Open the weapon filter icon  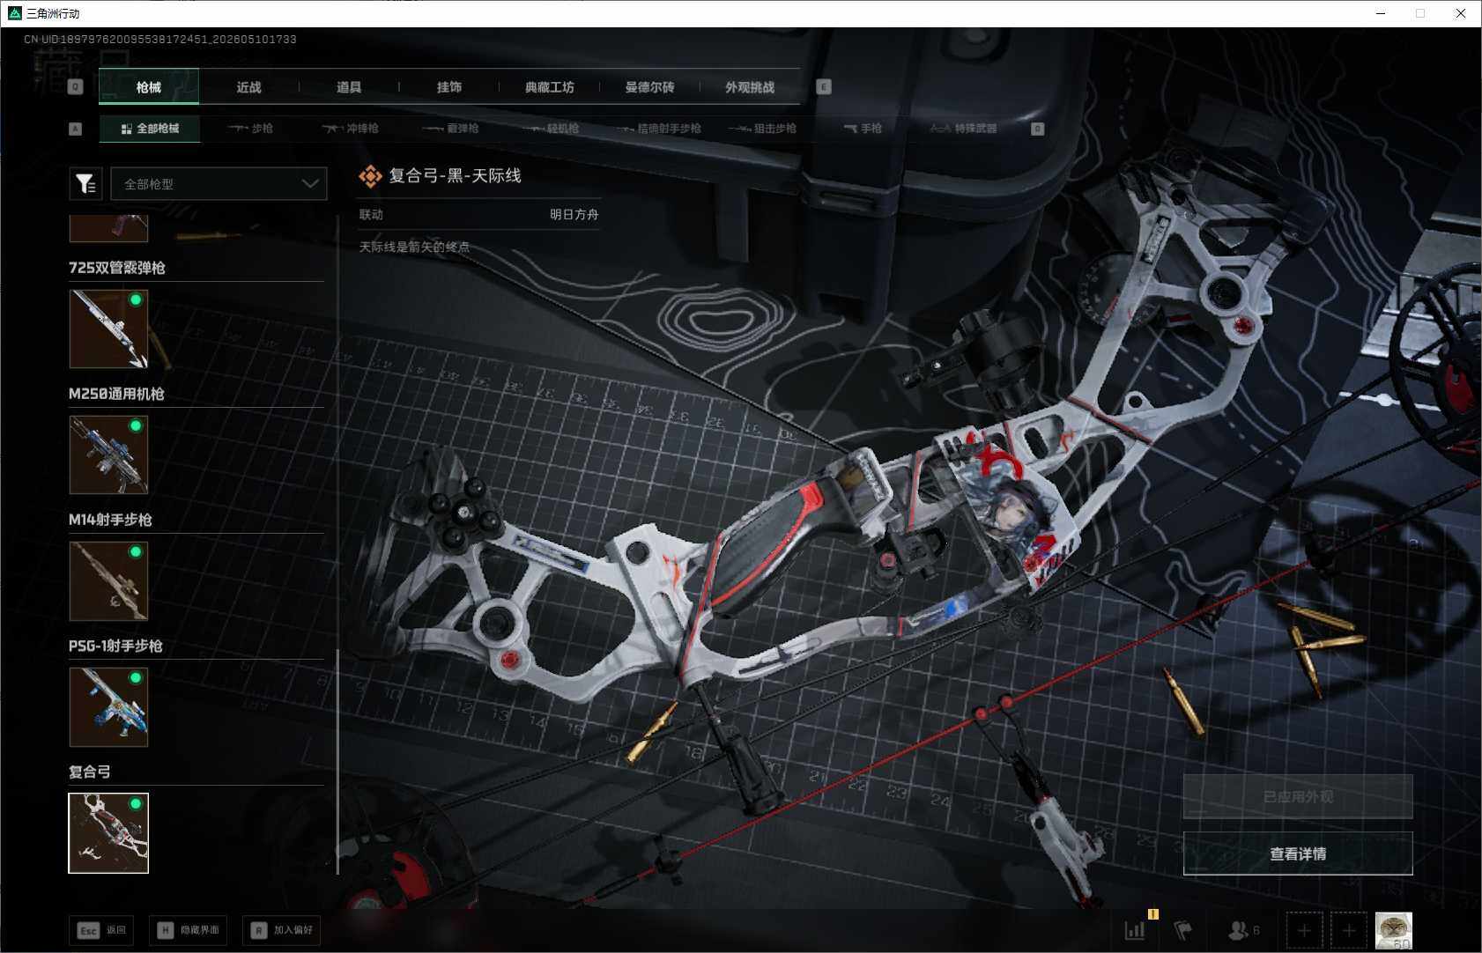(x=85, y=183)
